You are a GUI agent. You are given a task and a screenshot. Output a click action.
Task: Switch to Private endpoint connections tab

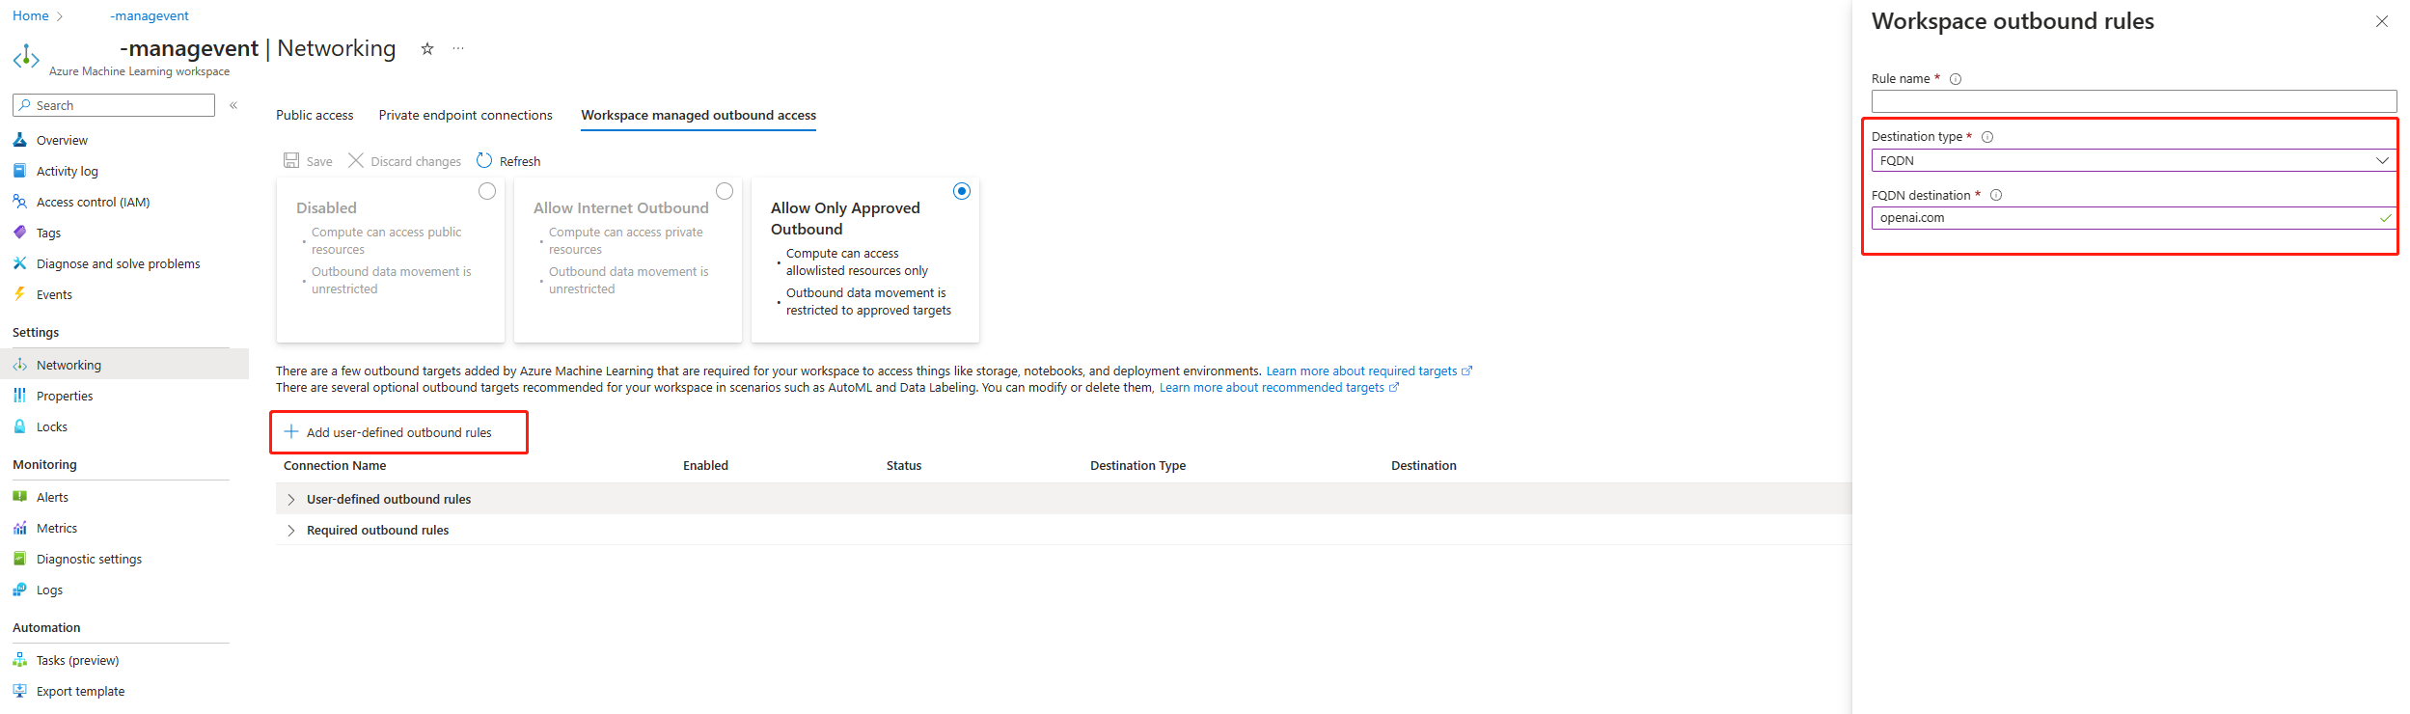point(466,115)
